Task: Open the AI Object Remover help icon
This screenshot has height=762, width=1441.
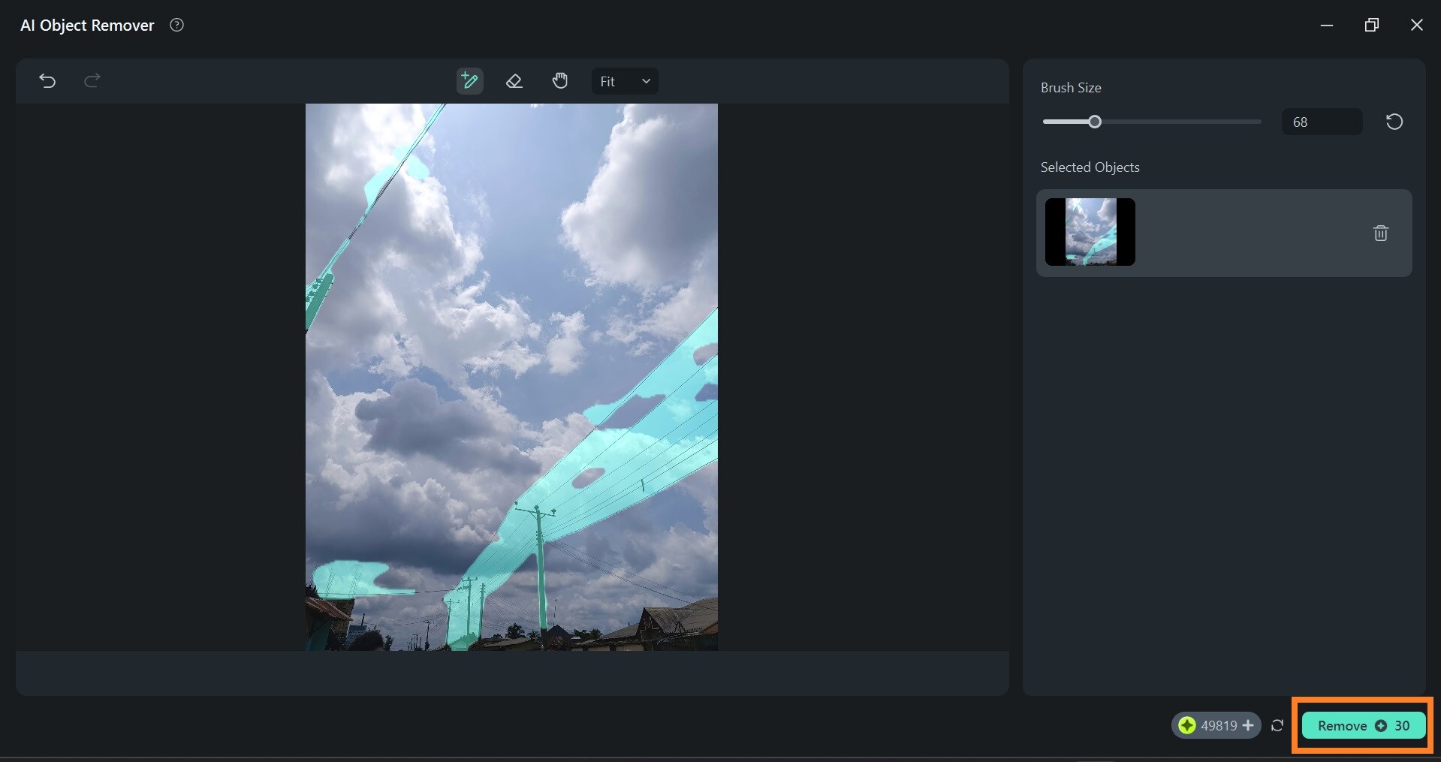Action: point(176,25)
